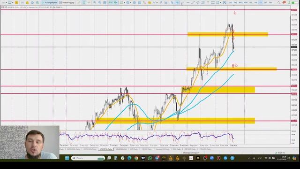The width and height of the screenshot is (300, 169).
Task: Open the taskbar clock and date
Action: pos(282,158)
